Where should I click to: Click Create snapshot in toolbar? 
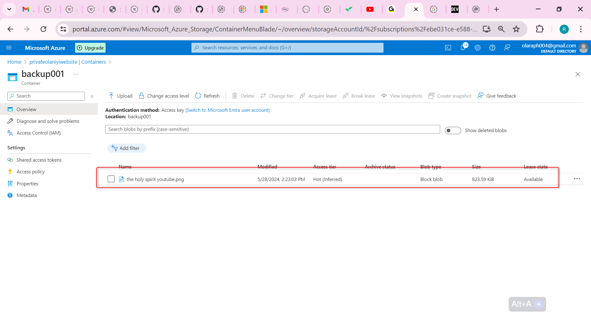click(450, 96)
